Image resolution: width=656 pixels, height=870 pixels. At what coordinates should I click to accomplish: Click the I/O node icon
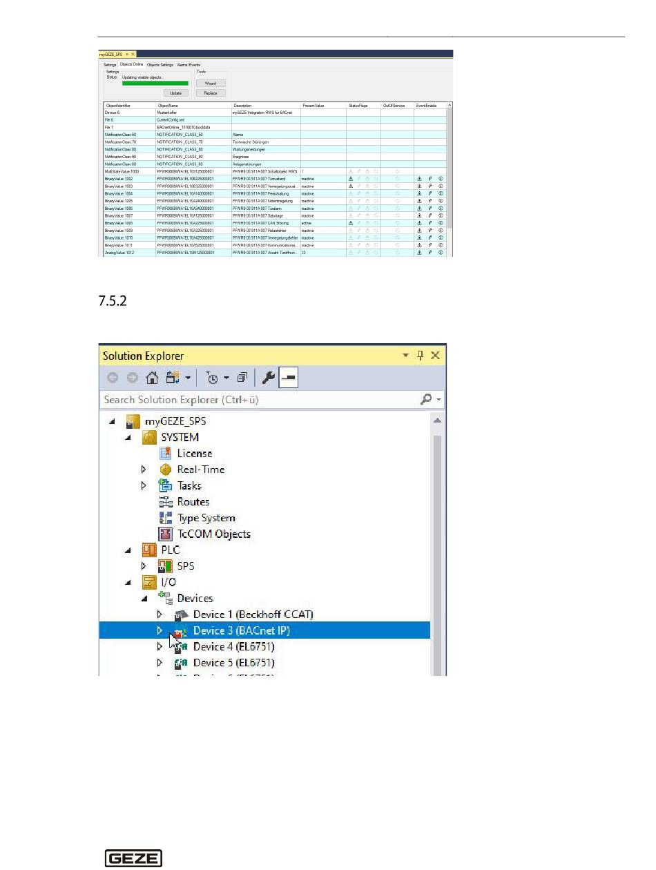tap(149, 582)
